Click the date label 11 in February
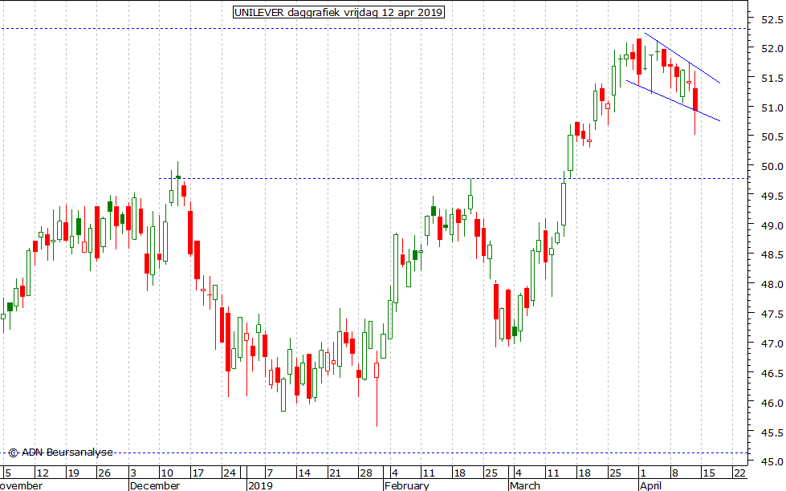Screen dimensions: 786x491 click(x=428, y=473)
